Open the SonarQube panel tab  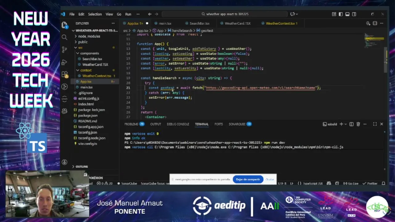240,124
